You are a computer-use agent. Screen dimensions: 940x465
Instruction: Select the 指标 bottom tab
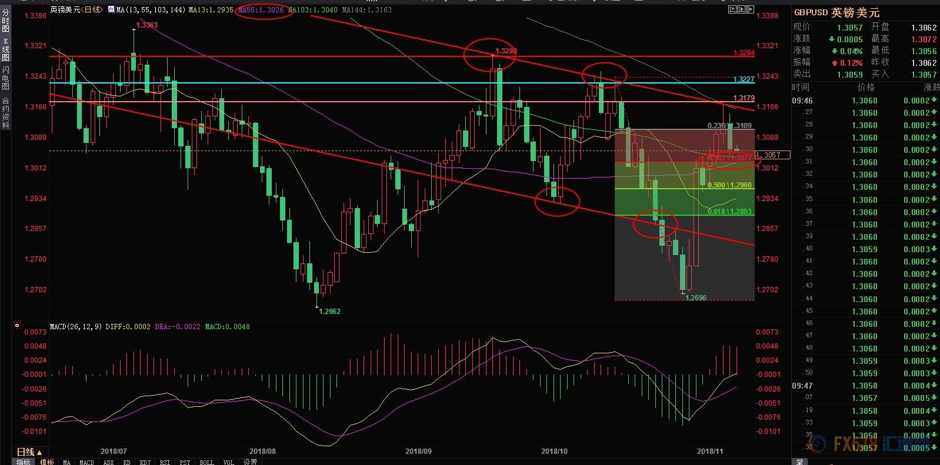24,462
